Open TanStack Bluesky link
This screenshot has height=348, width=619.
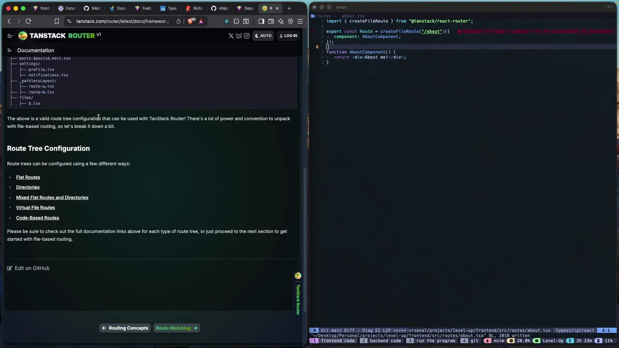[239, 36]
